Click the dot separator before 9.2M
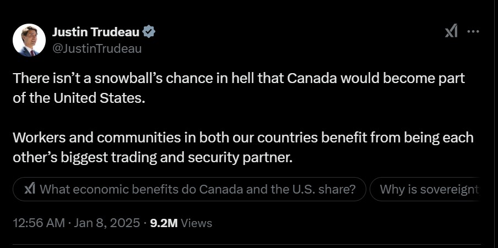 click(x=145, y=223)
